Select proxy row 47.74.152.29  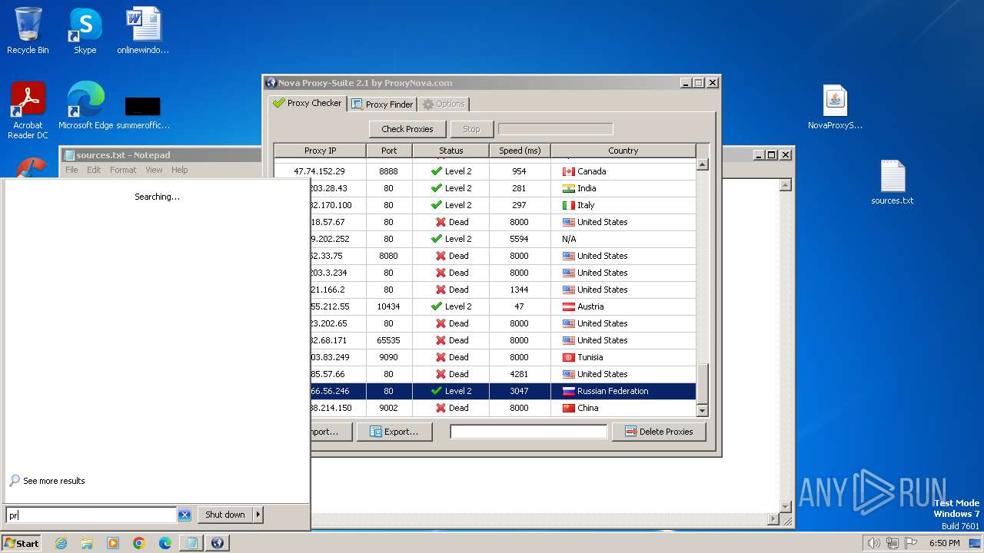click(x=485, y=171)
